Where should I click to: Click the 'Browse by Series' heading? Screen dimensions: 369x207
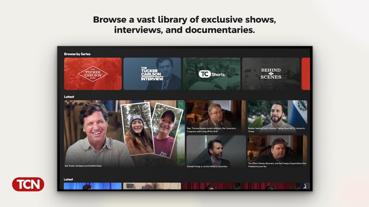point(77,54)
